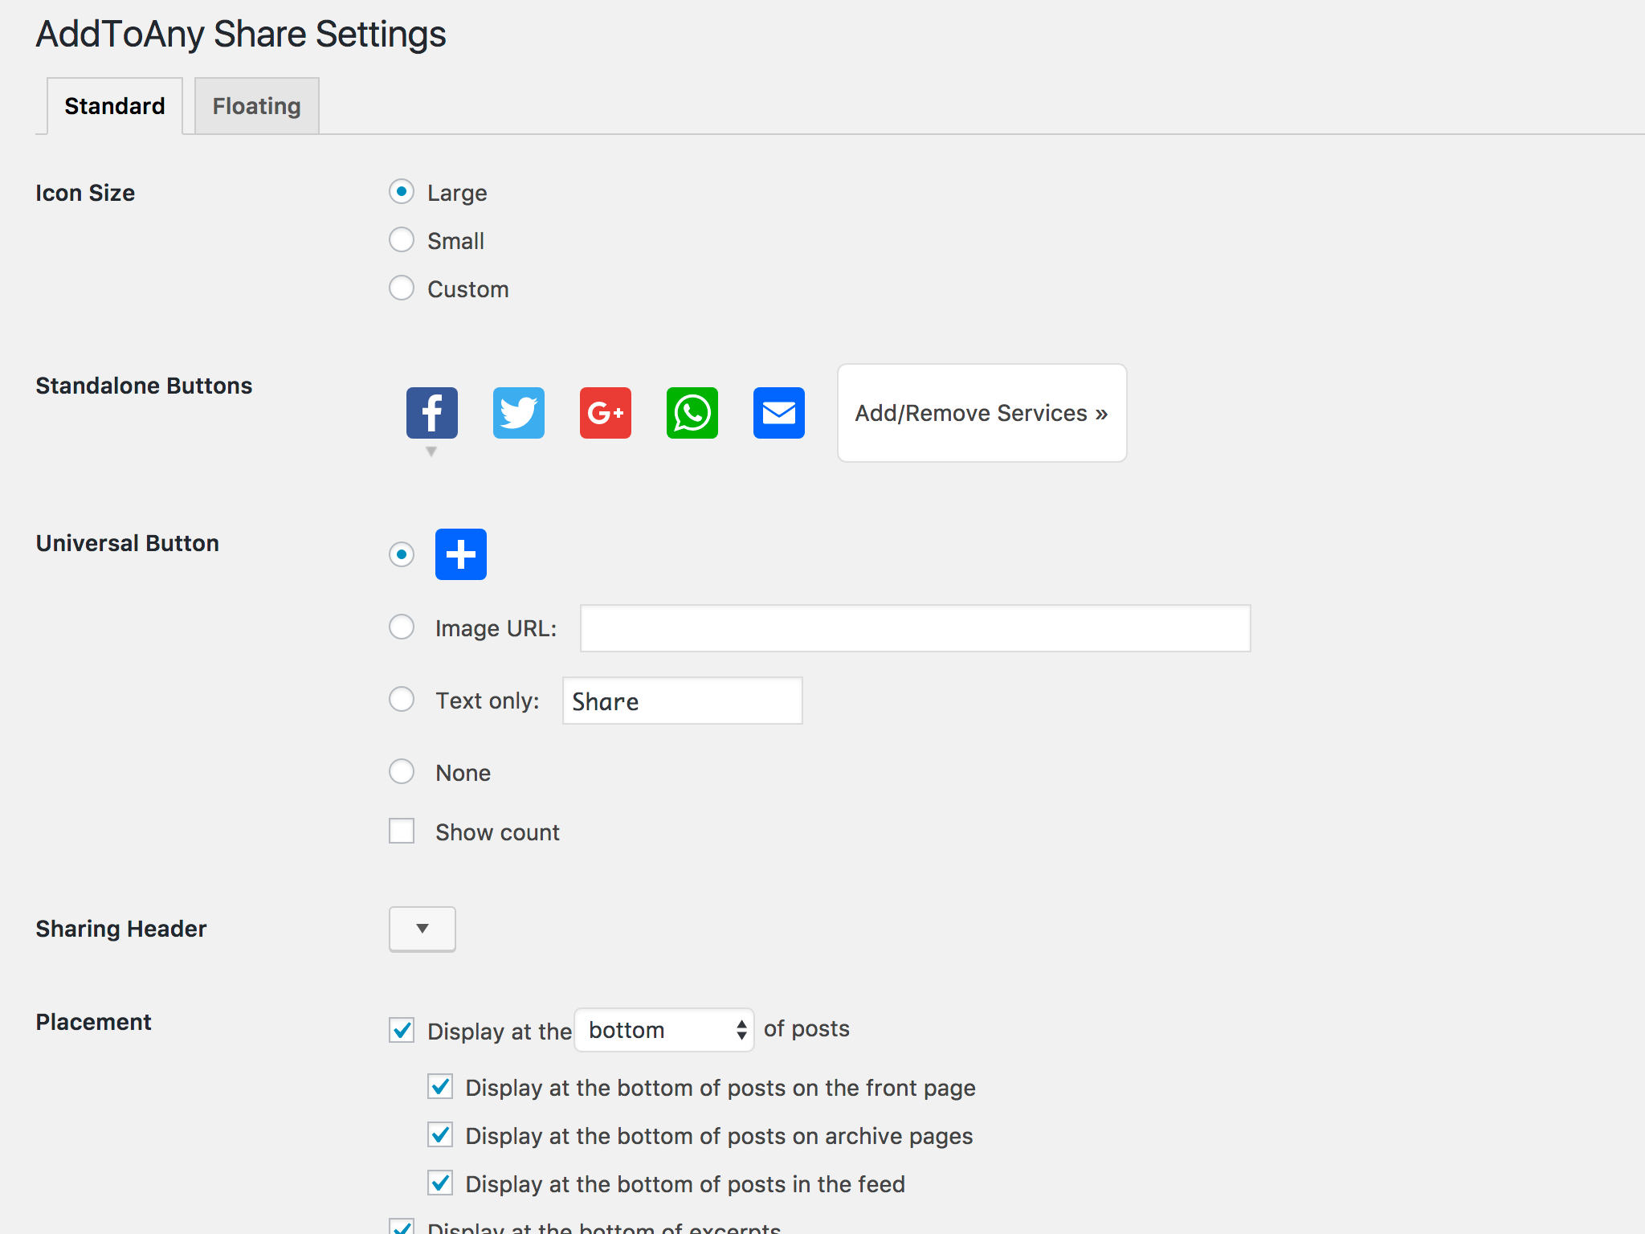1645x1234 pixels.
Task: Open the bottom placement dropdown
Action: point(660,1031)
